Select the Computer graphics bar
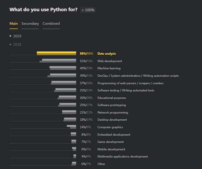Image resolution: width=202 pixels, height=169 pixels. tap(71, 127)
